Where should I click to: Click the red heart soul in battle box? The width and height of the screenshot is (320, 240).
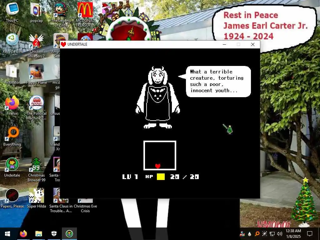tap(158, 166)
